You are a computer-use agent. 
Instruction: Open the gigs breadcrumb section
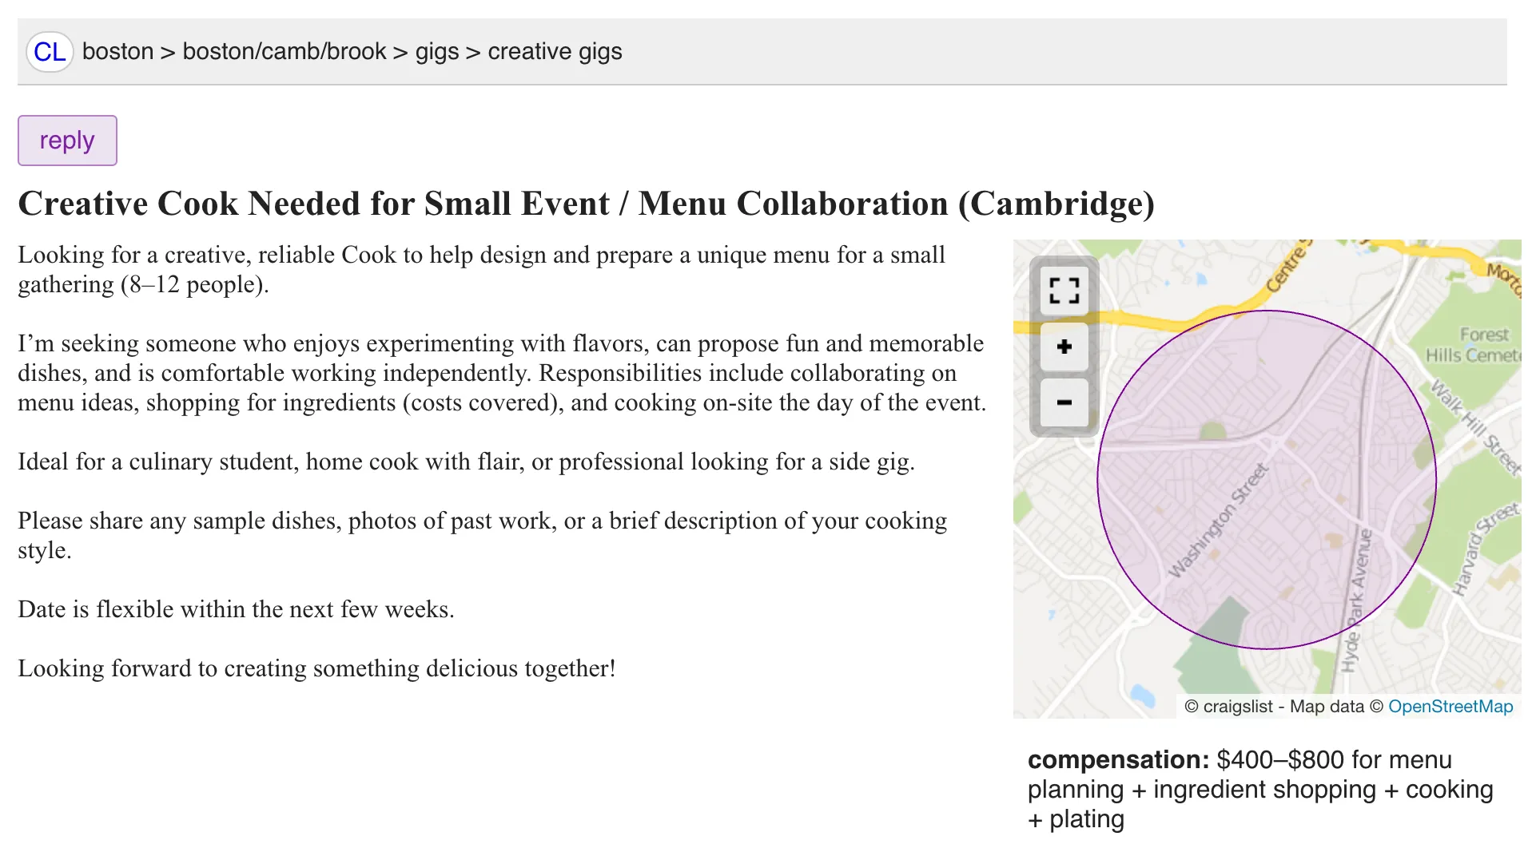(x=436, y=52)
